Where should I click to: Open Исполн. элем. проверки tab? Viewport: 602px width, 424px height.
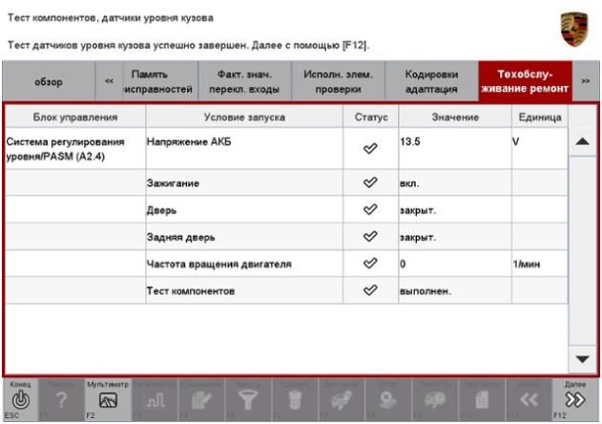pos(337,82)
